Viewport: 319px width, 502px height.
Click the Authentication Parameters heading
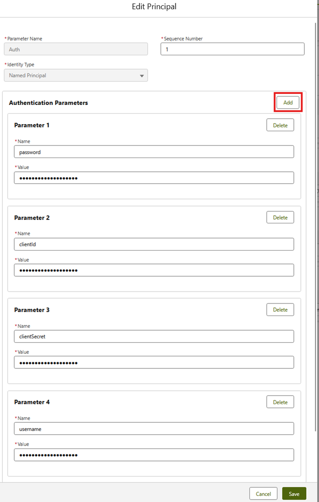pyautogui.click(x=49, y=103)
